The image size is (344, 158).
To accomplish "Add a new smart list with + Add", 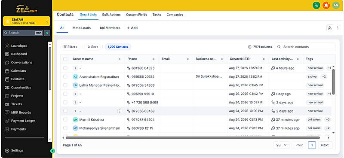I will pos(132,28).
